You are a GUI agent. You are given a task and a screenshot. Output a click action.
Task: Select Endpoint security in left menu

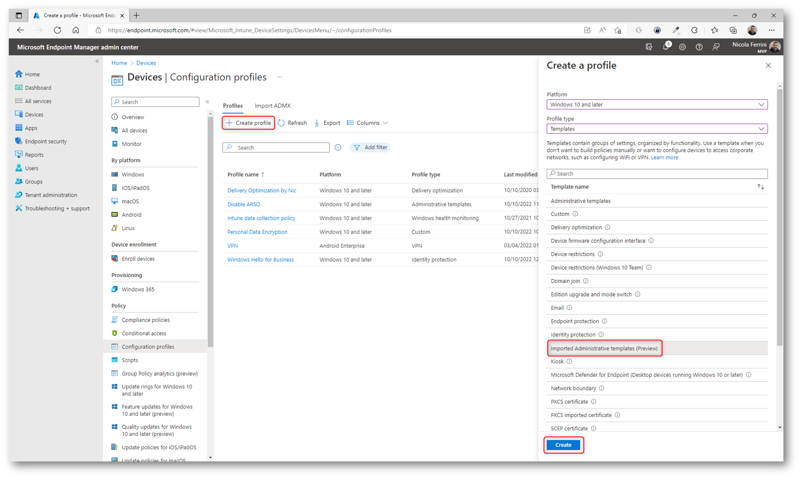tap(46, 142)
